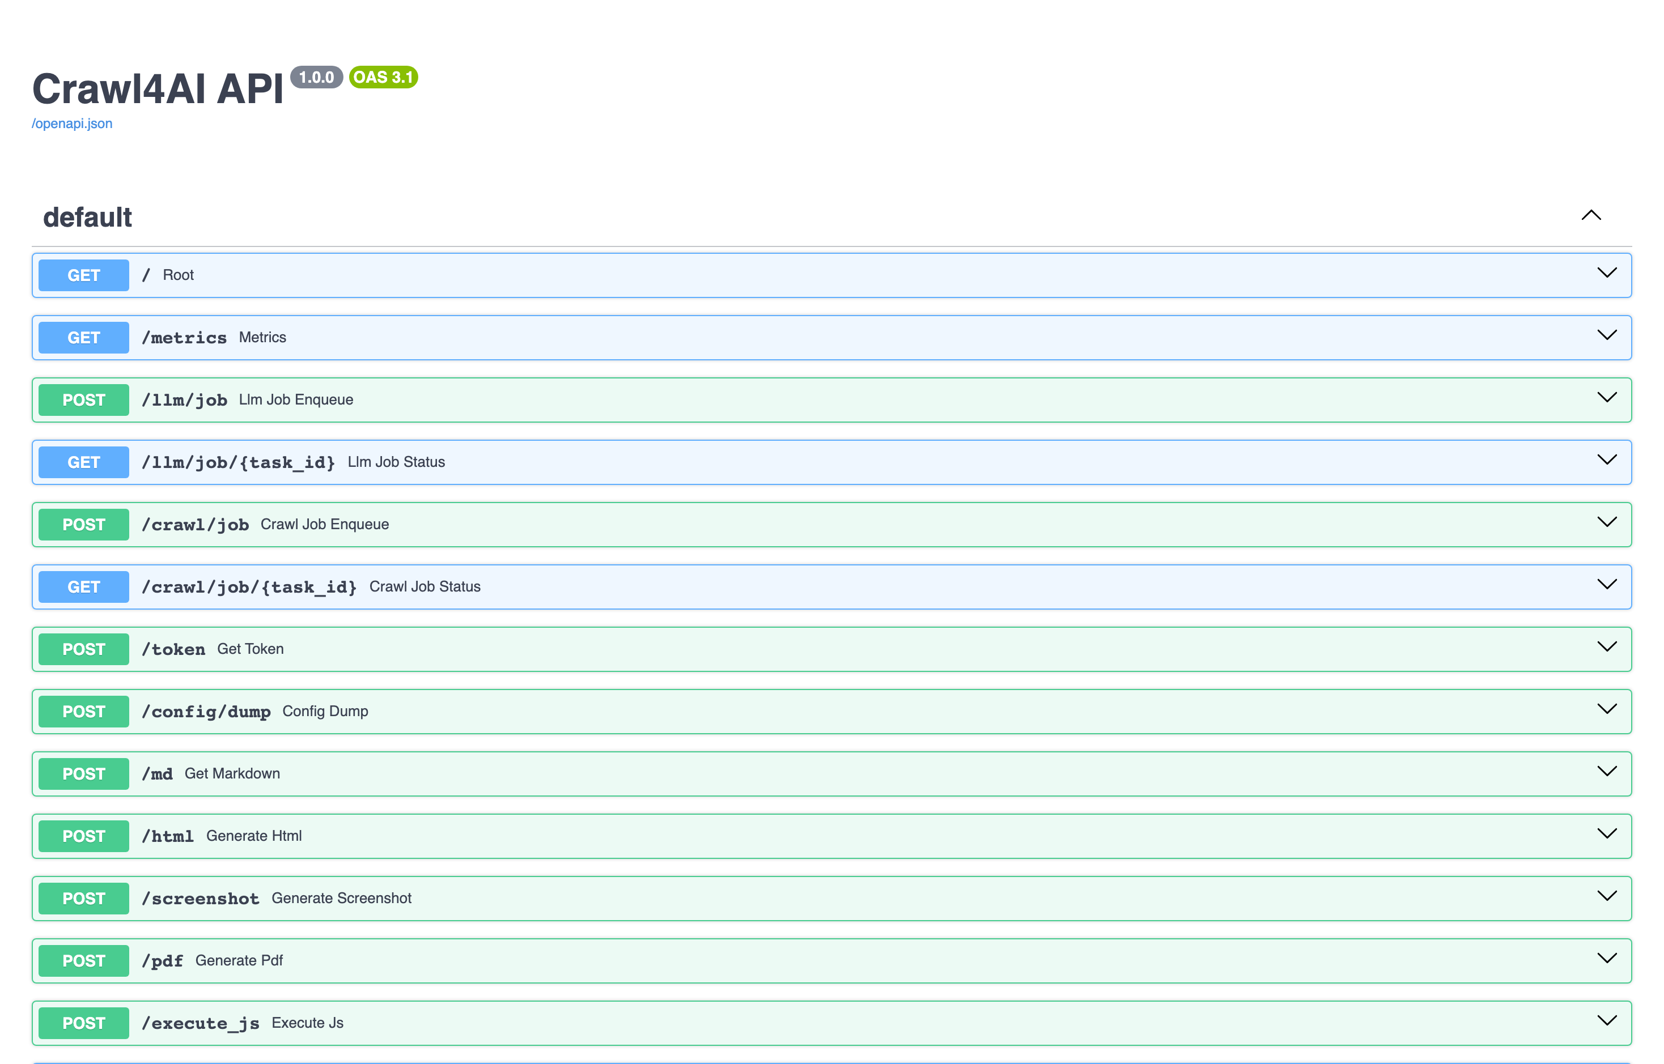Expand the /html row chevron

[1607, 833]
